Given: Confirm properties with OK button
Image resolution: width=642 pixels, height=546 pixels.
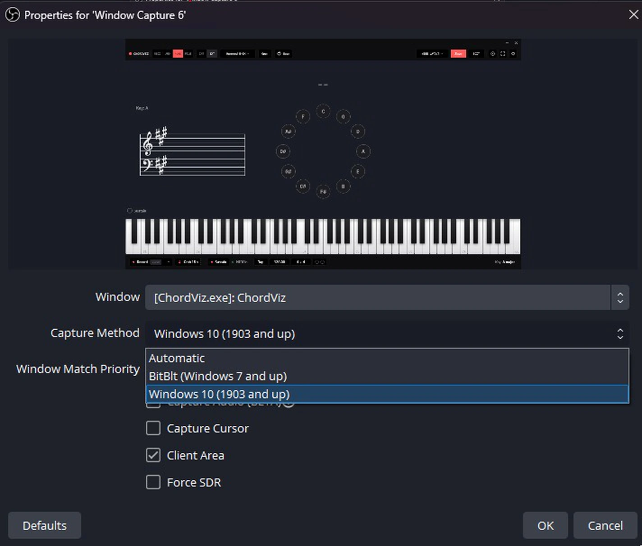Looking at the screenshot, I should (x=546, y=525).
